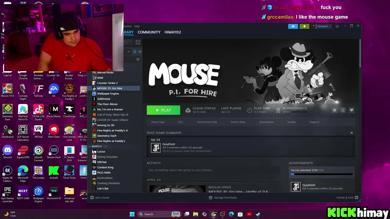Add the game to favorites heart
Viewport: 390px width, 219px height.
352,110
